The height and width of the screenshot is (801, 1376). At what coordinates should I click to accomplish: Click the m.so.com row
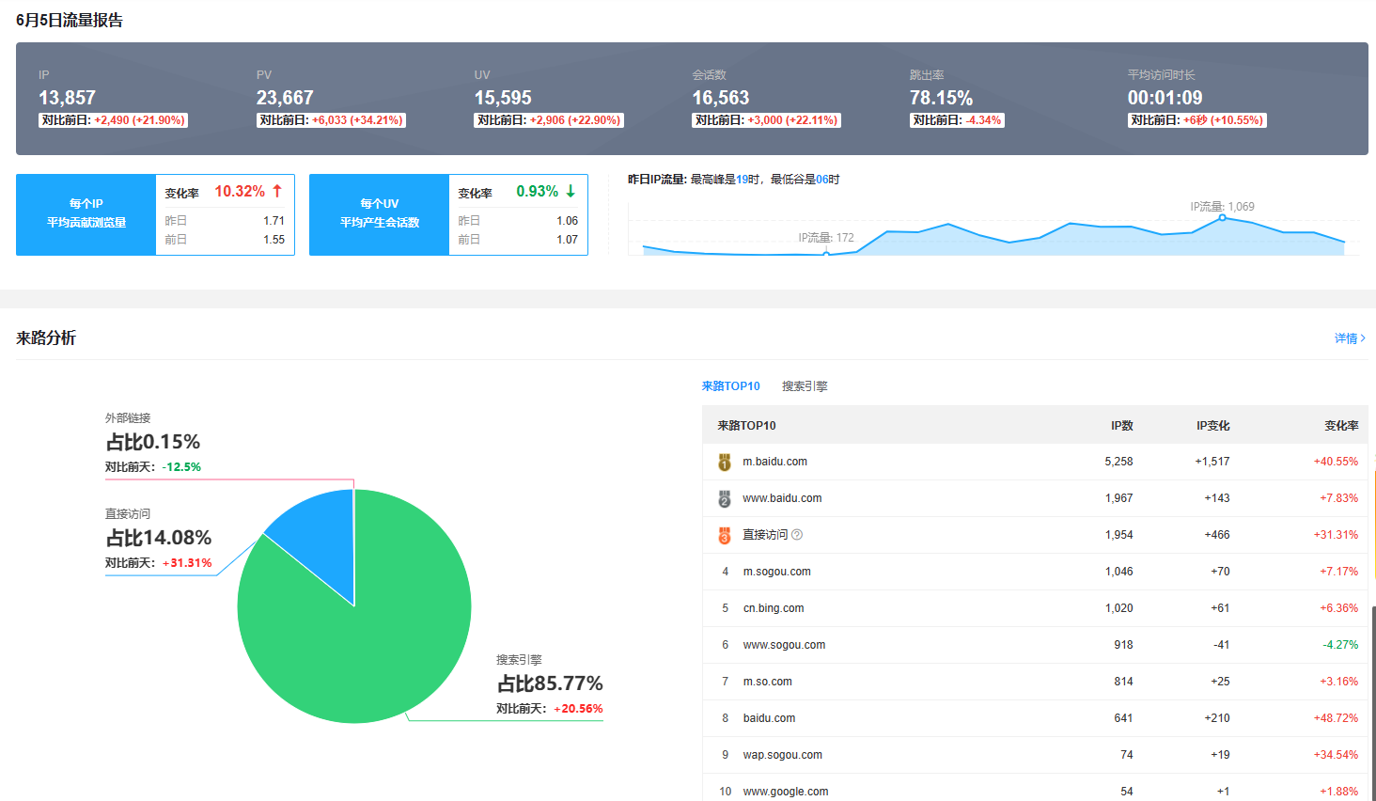[x=1035, y=682]
